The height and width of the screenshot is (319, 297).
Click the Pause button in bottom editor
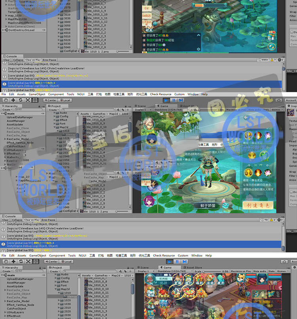click(177, 261)
